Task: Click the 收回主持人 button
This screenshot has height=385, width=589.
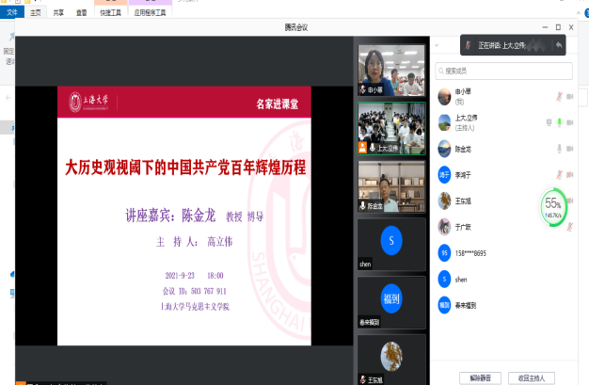Action: click(x=532, y=377)
